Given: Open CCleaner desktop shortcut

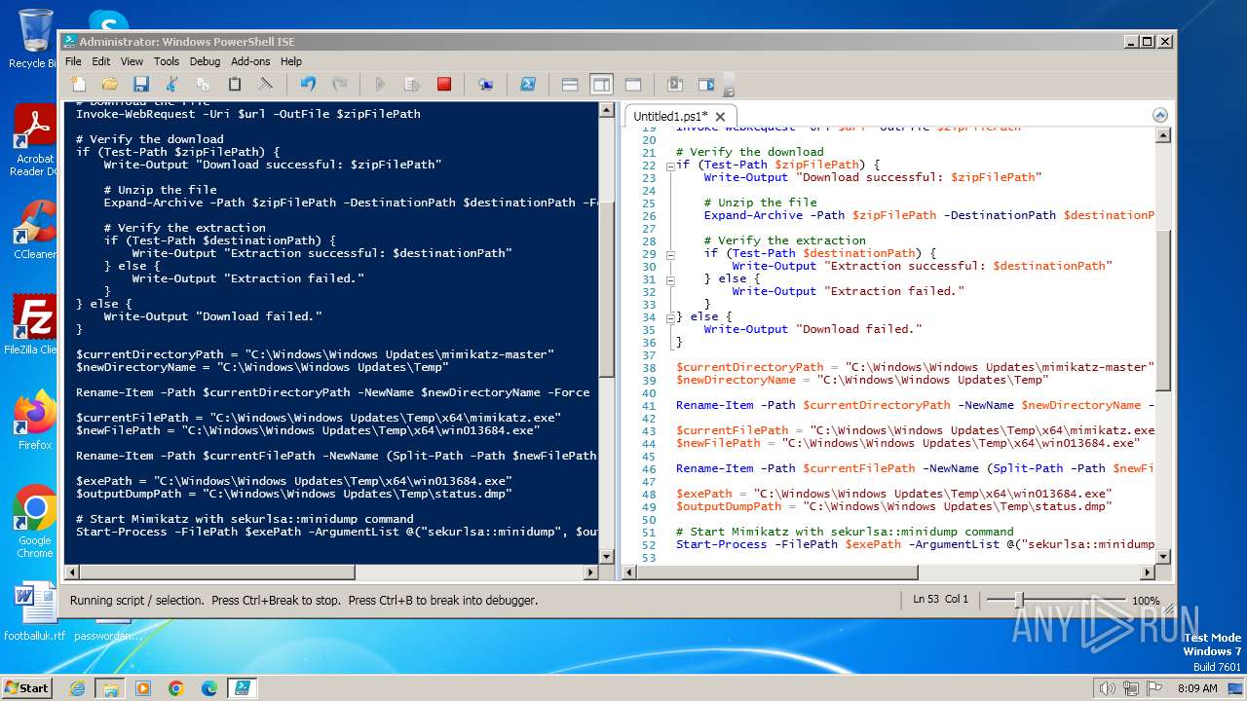Looking at the screenshot, I should [x=35, y=230].
